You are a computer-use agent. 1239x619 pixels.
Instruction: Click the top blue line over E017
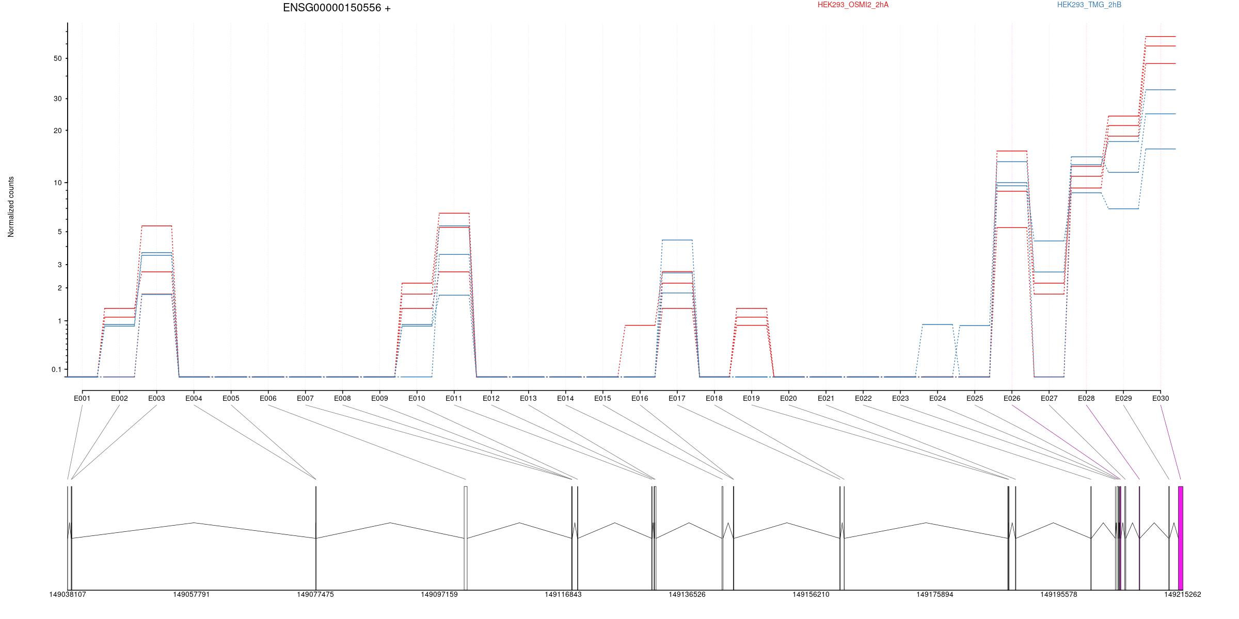(x=677, y=240)
